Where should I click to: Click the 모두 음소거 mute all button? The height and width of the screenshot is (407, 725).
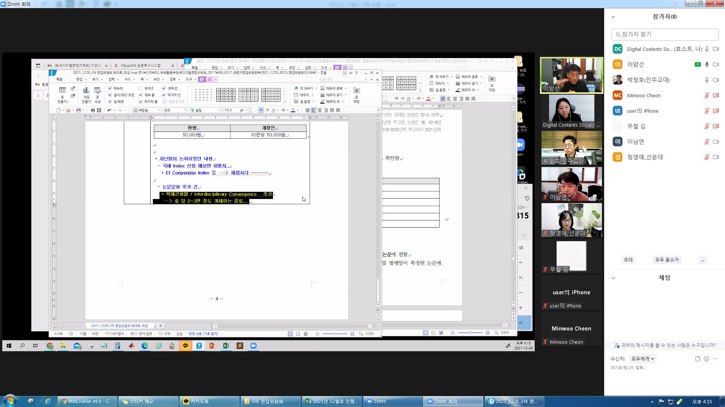tap(667, 260)
